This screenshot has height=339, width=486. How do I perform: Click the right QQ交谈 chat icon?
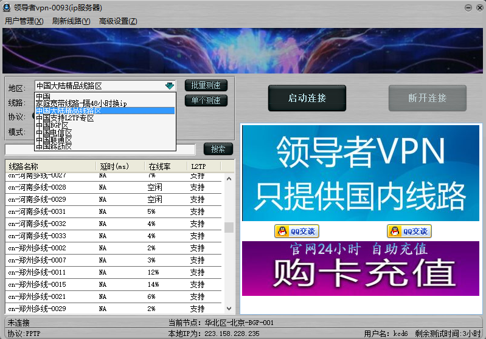point(409,231)
